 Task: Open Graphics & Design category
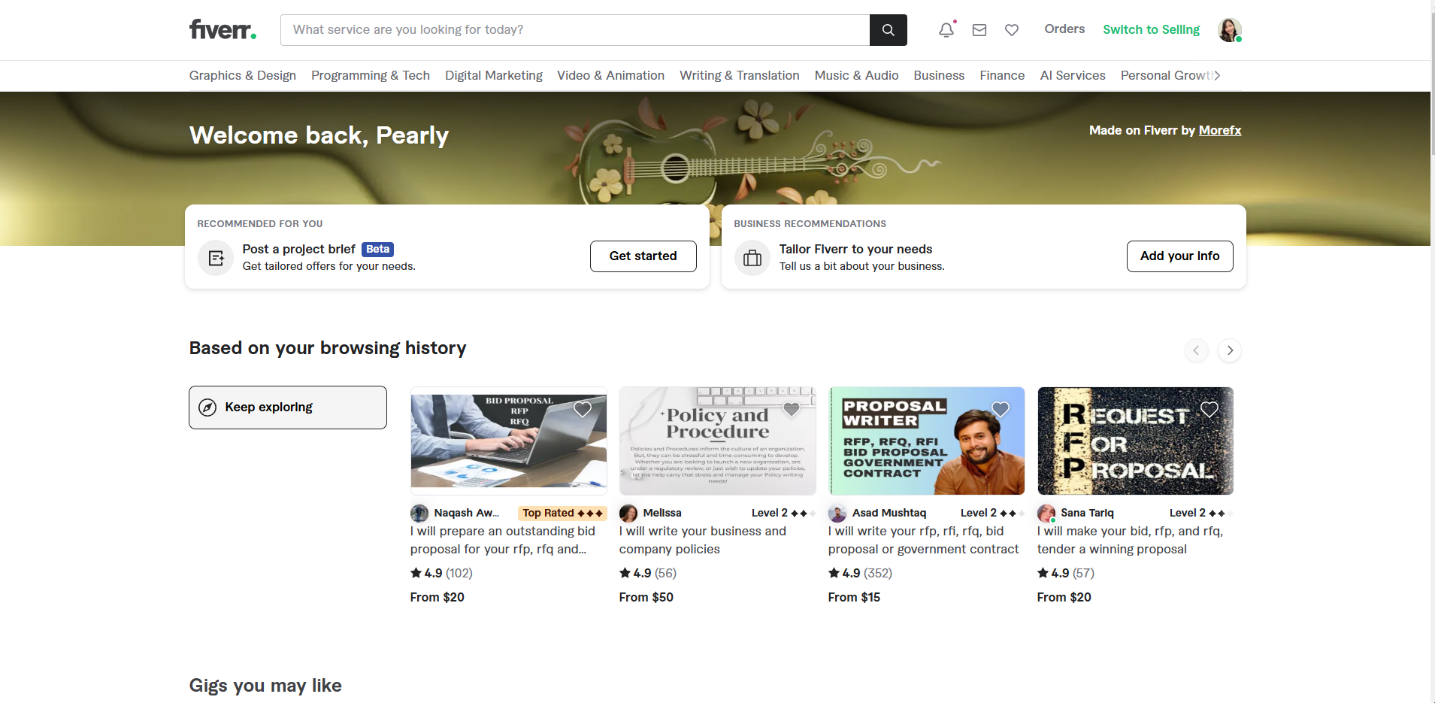(x=243, y=75)
